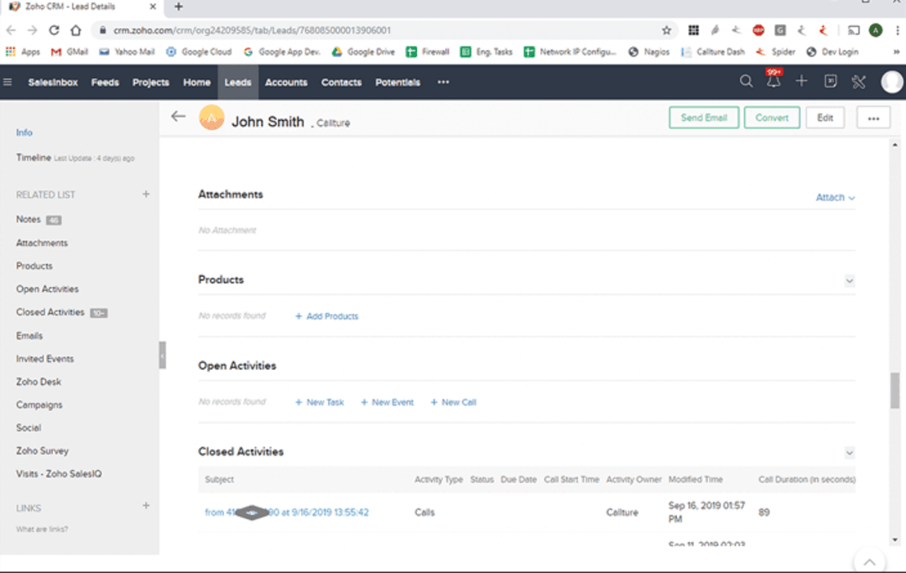The width and height of the screenshot is (906, 573).
Task: Add a related list with plus icon
Action: tap(146, 194)
